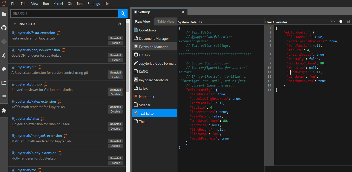Click the Jupyter icon beside @jupyterlab/latex
The width and height of the screenshot is (352, 172).
43,118
